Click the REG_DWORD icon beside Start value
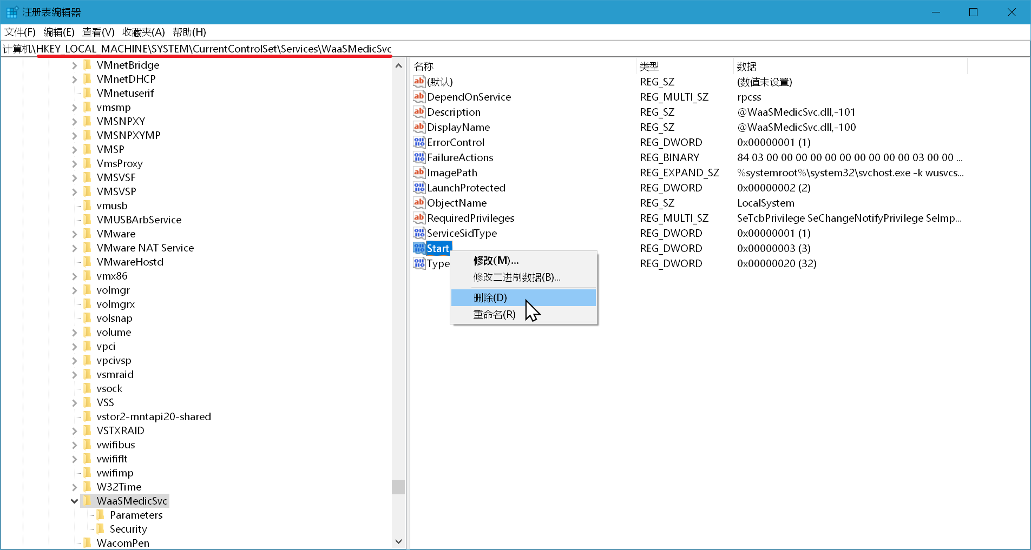 pos(419,248)
